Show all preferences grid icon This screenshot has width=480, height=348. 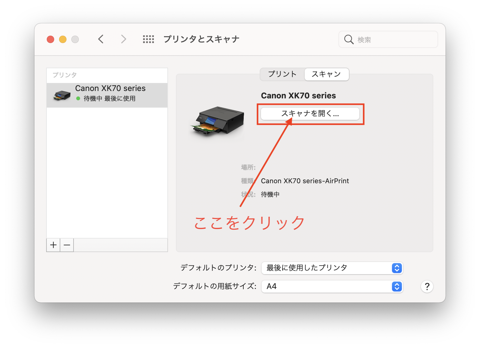pyautogui.click(x=148, y=39)
